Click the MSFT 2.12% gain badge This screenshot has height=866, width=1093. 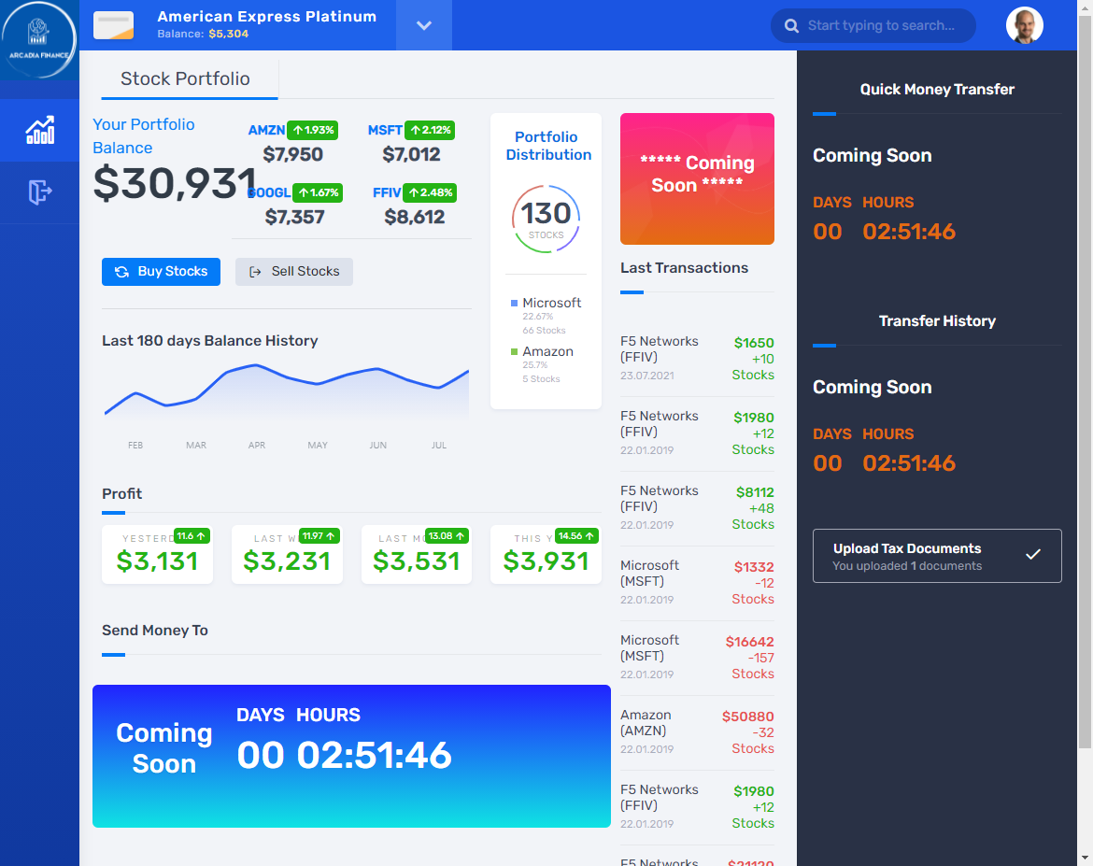coord(431,130)
